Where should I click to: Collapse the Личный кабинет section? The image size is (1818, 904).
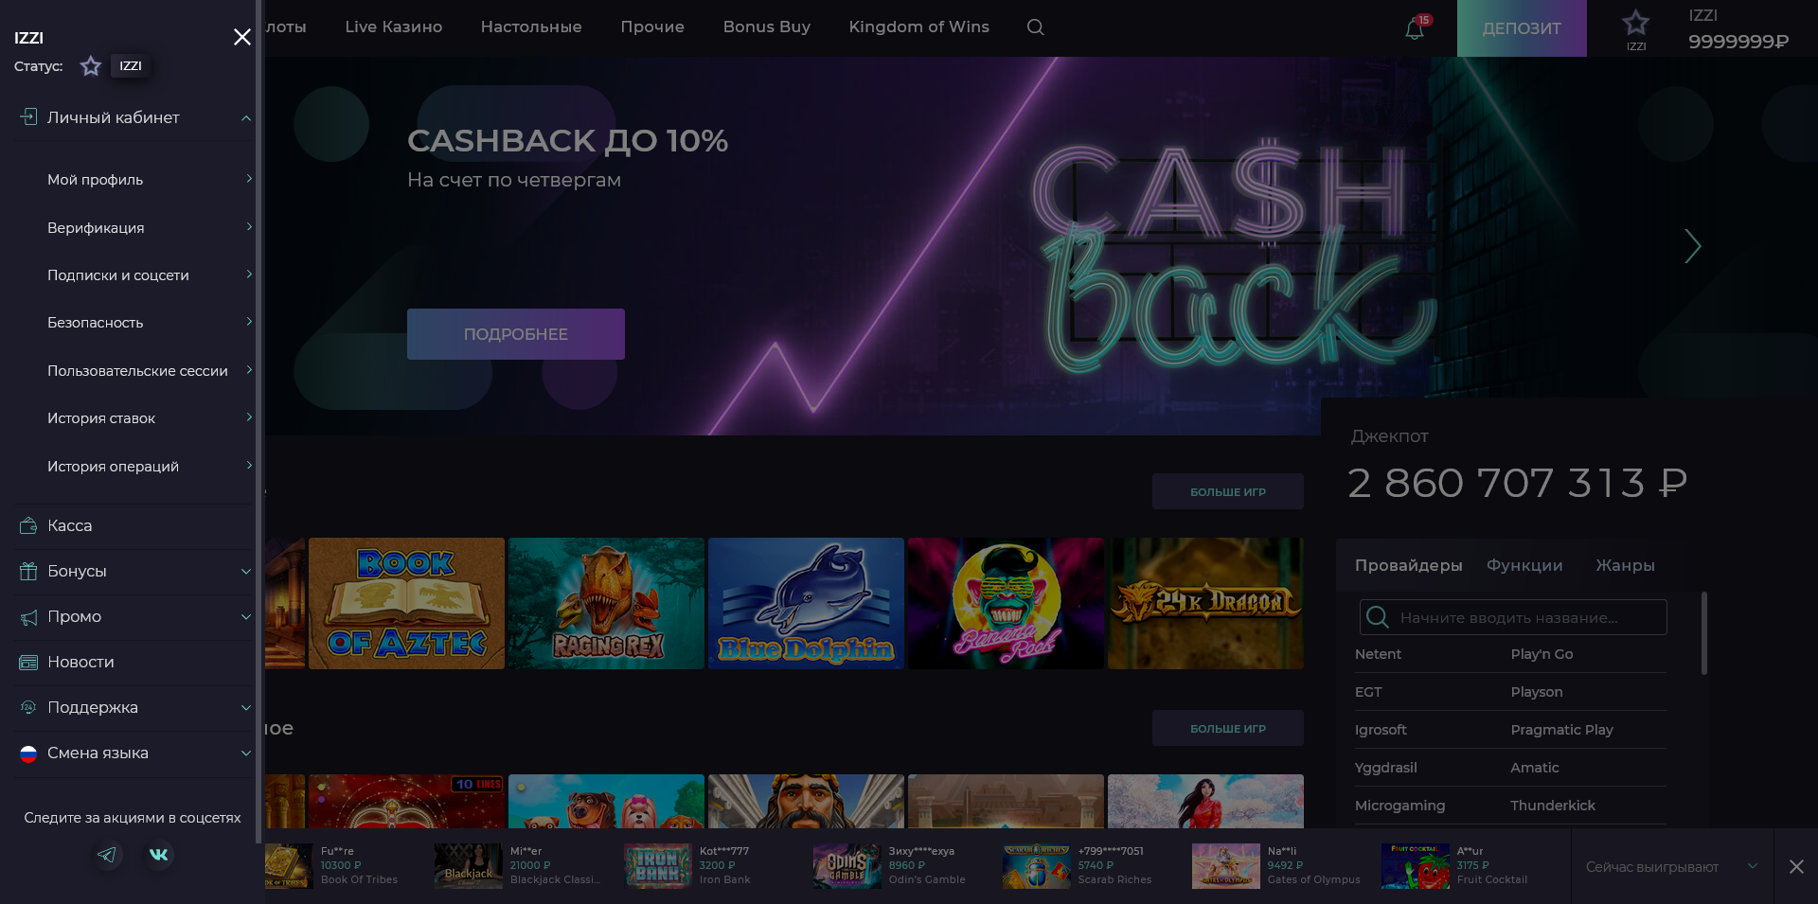[x=245, y=118]
